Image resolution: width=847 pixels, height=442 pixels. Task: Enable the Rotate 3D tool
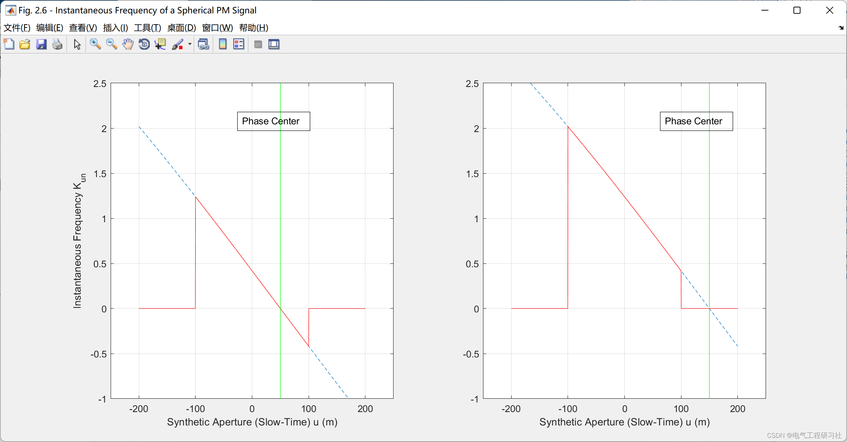pos(144,44)
